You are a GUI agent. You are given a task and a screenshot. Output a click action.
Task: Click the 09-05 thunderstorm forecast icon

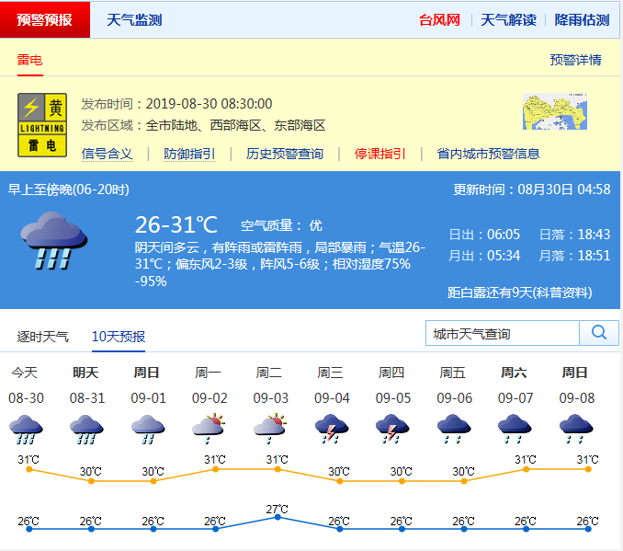392,430
